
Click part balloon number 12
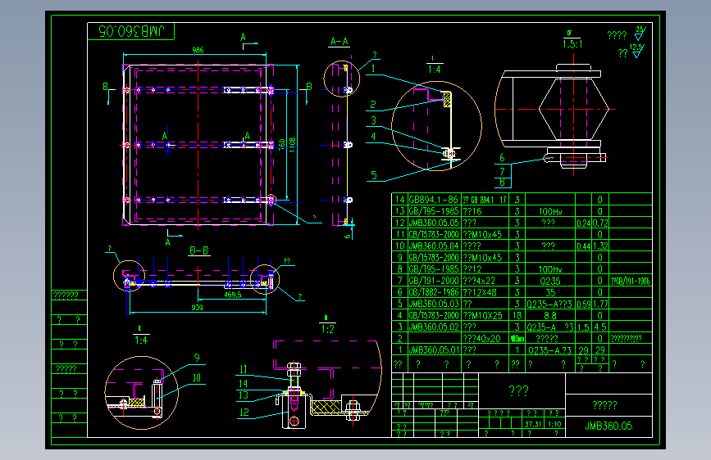[244, 412]
